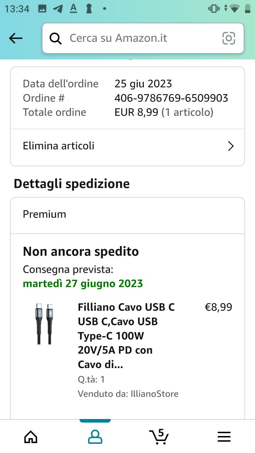Tap the vibrate mode status icon

point(214,8)
